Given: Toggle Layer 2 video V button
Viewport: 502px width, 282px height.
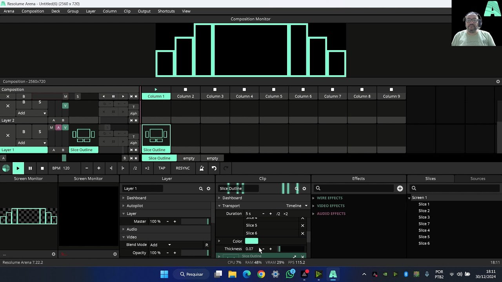Looking at the screenshot, I should click(65, 105).
